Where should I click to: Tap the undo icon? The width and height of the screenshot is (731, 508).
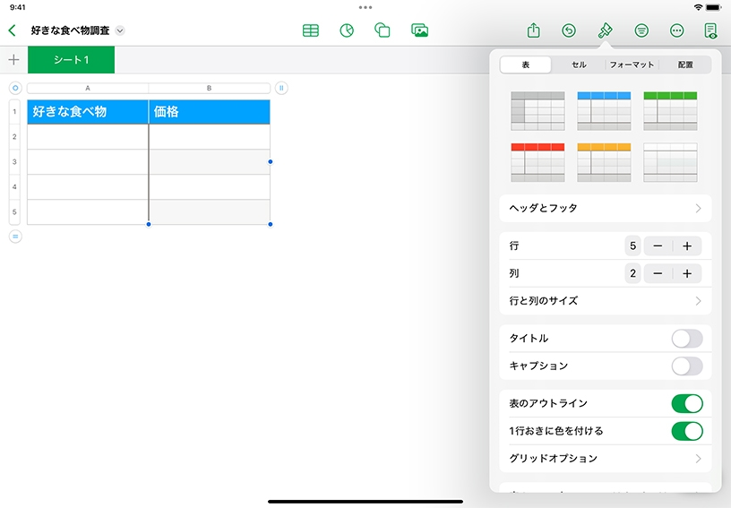point(569,30)
